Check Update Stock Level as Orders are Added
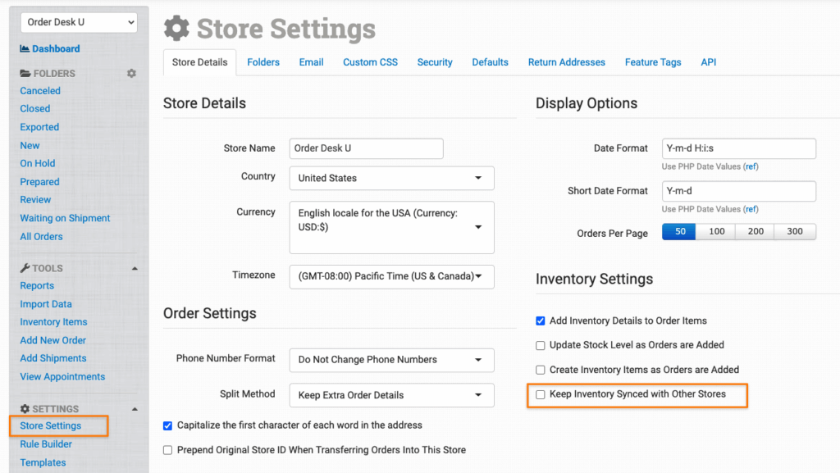The height and width of the screenshot is (473, 840). pos(541,345)
